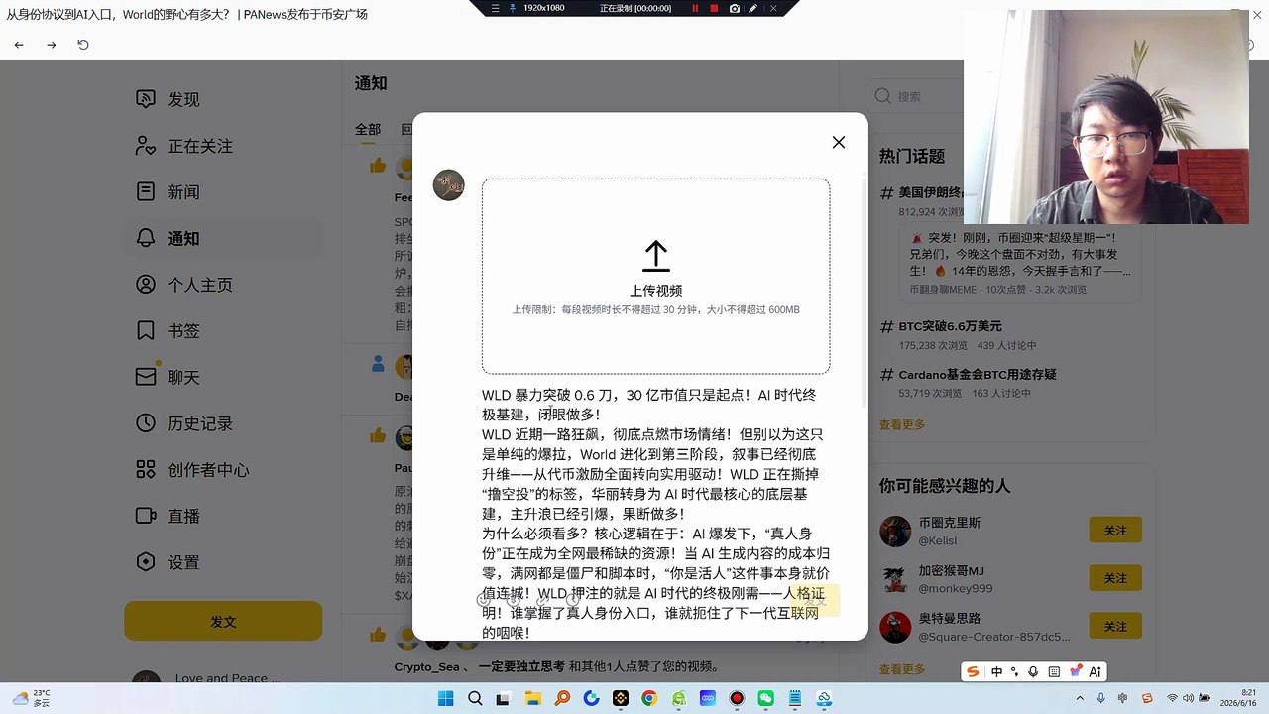This screenshot has height=714, width=1269.
Task: Open Binance app icon in taskbar
Action: pos(620,698)
